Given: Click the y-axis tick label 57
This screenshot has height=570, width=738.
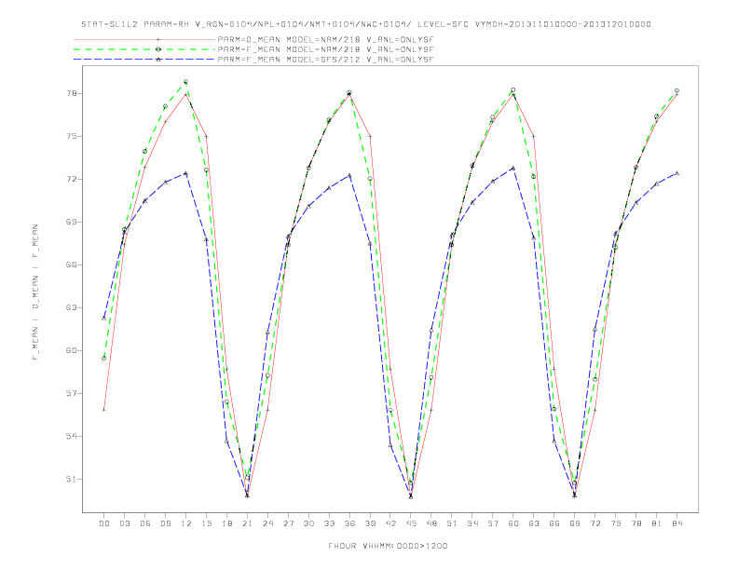Looking at the screenshot, I should tap(72, 393).
